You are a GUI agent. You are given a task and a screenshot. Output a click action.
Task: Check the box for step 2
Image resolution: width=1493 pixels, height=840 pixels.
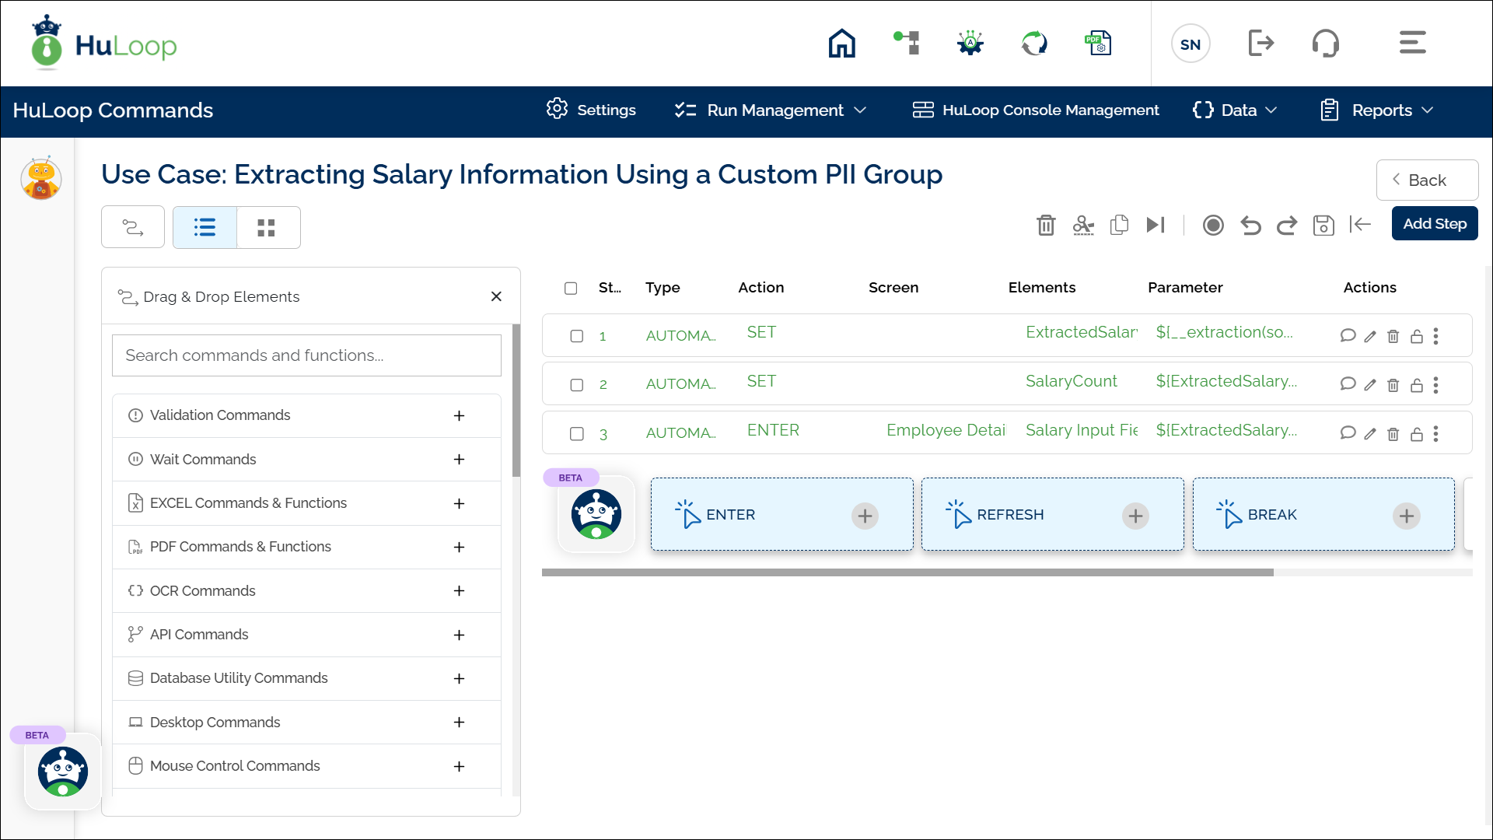click(x=577, y=385)
